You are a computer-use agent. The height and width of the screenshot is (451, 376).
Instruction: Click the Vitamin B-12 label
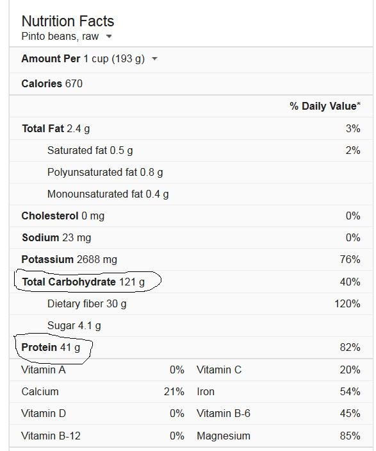click(x=51, y=436)
